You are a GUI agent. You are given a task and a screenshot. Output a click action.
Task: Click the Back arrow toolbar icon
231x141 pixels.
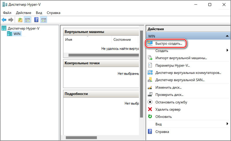pos(4,20)
